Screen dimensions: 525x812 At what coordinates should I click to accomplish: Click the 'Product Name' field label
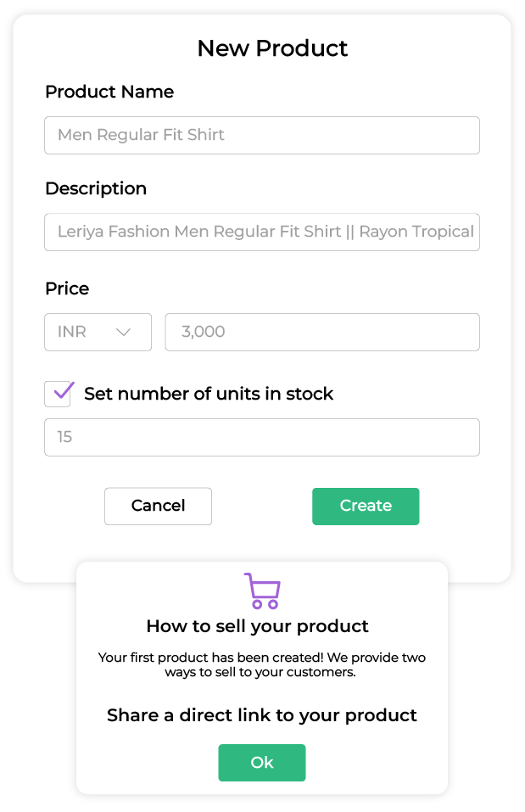point(109,92)
